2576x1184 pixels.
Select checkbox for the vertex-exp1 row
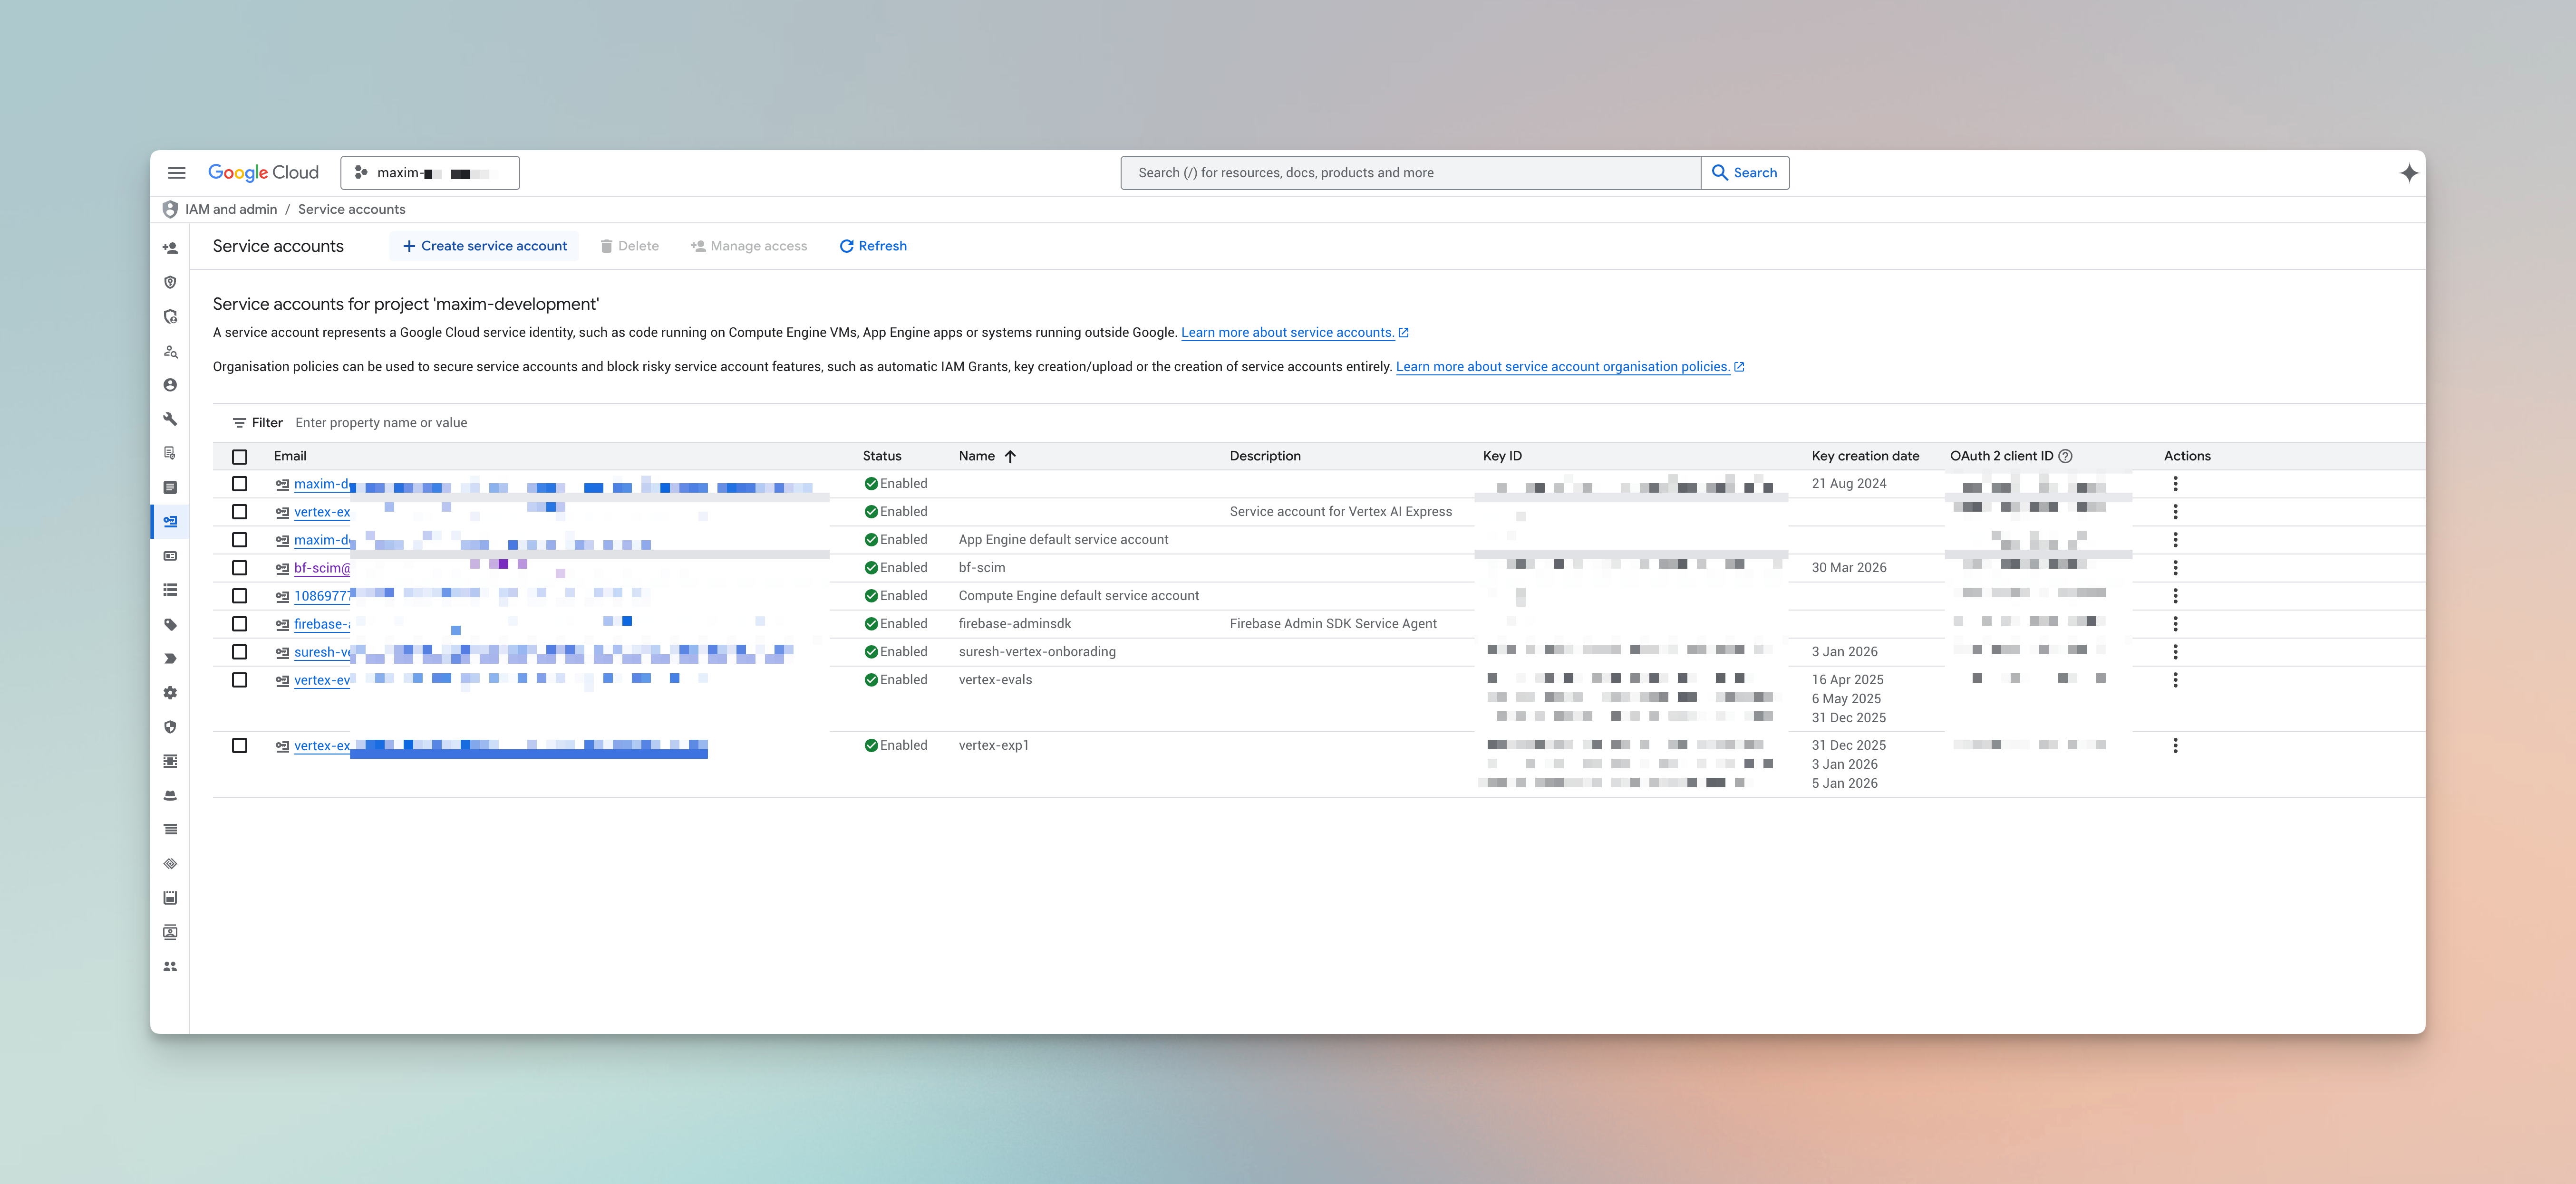[240, 745]
